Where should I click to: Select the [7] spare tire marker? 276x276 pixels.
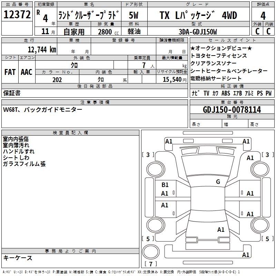click(152, 264)
